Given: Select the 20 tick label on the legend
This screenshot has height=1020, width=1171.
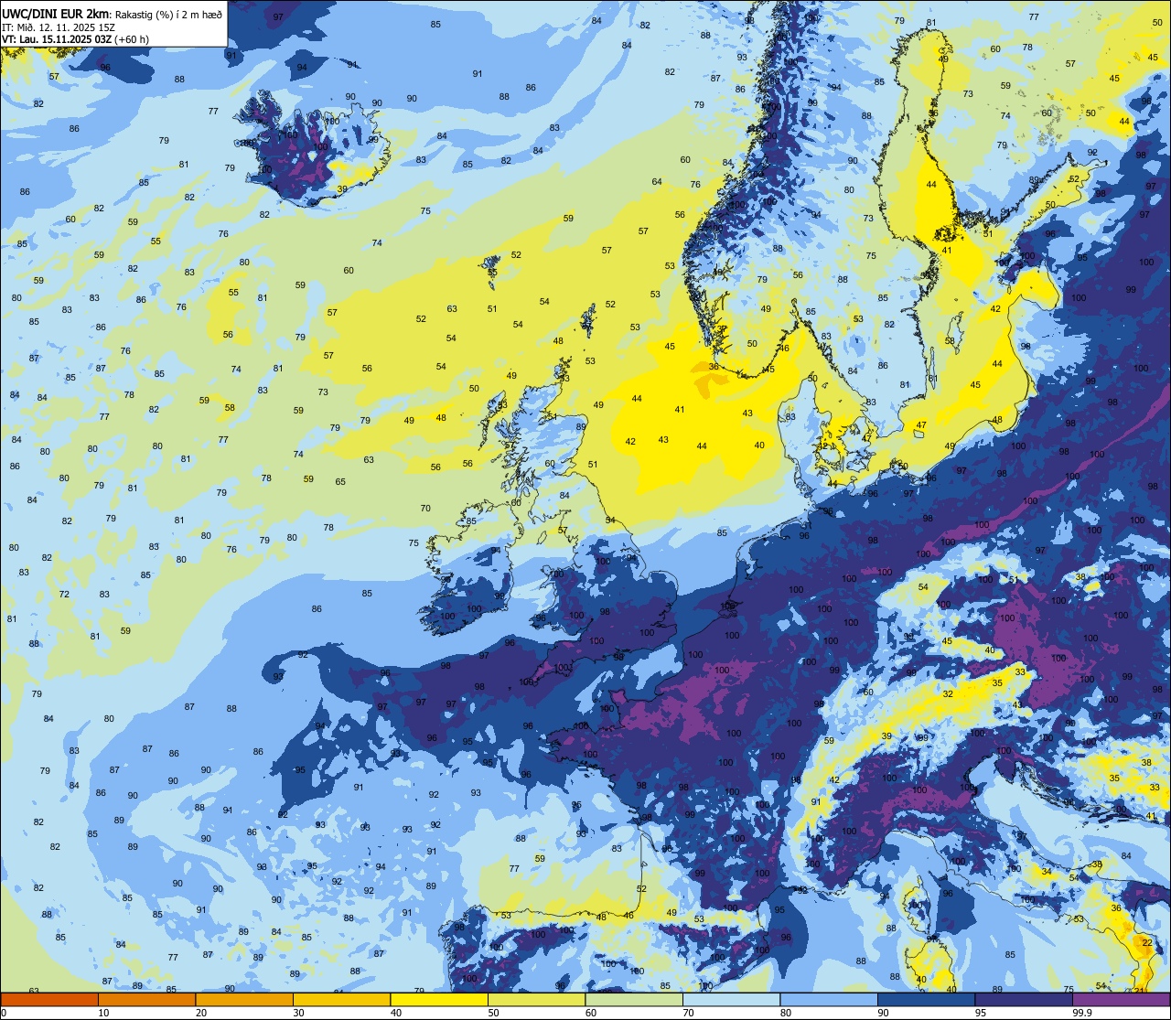Looking at the screenshot, I should coord(200,1013).
